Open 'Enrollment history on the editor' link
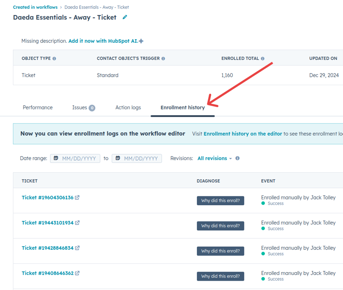This screenshot has height=290, width=343. tap(243, 134)
